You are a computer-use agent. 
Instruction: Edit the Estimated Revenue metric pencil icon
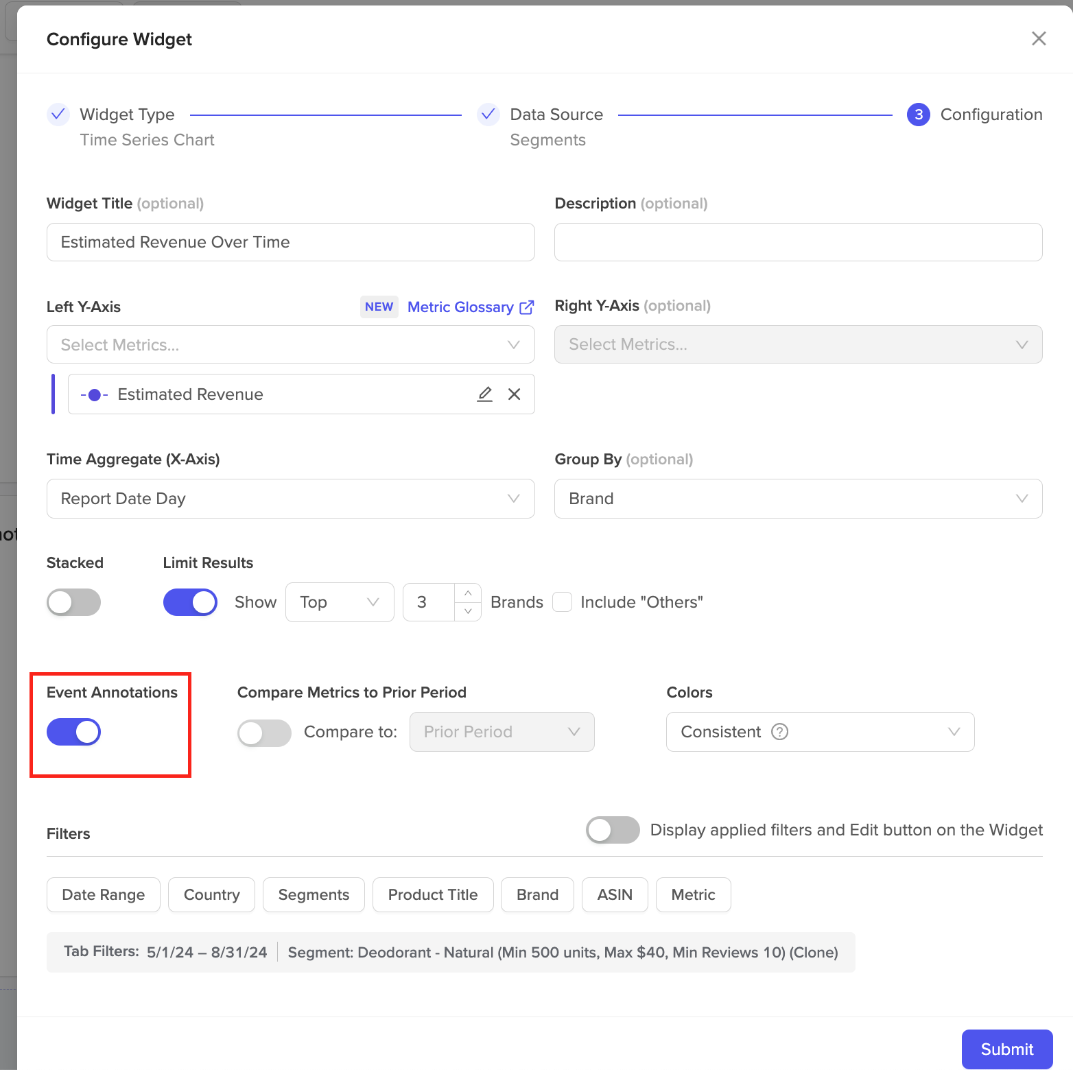(485, 394)
